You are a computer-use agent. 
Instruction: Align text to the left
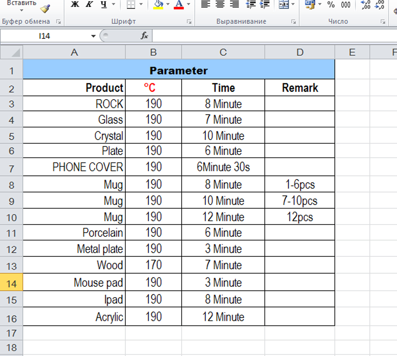206,4
